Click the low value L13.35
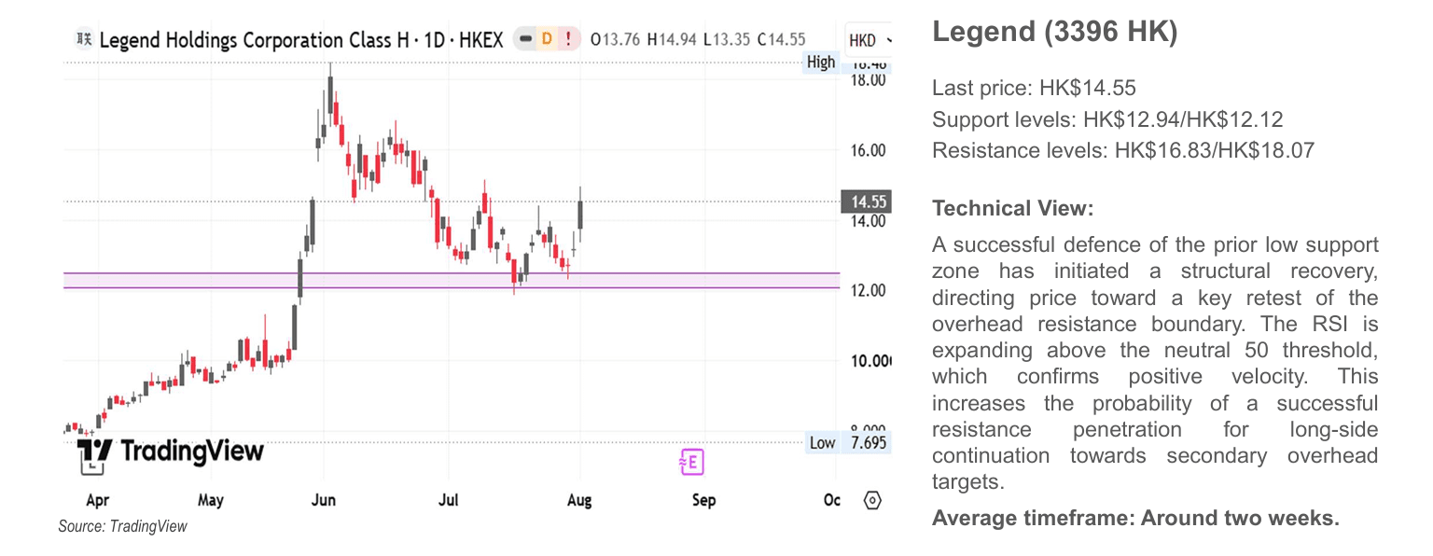This screenshot has height=556, width=1433. click(728, 40)
